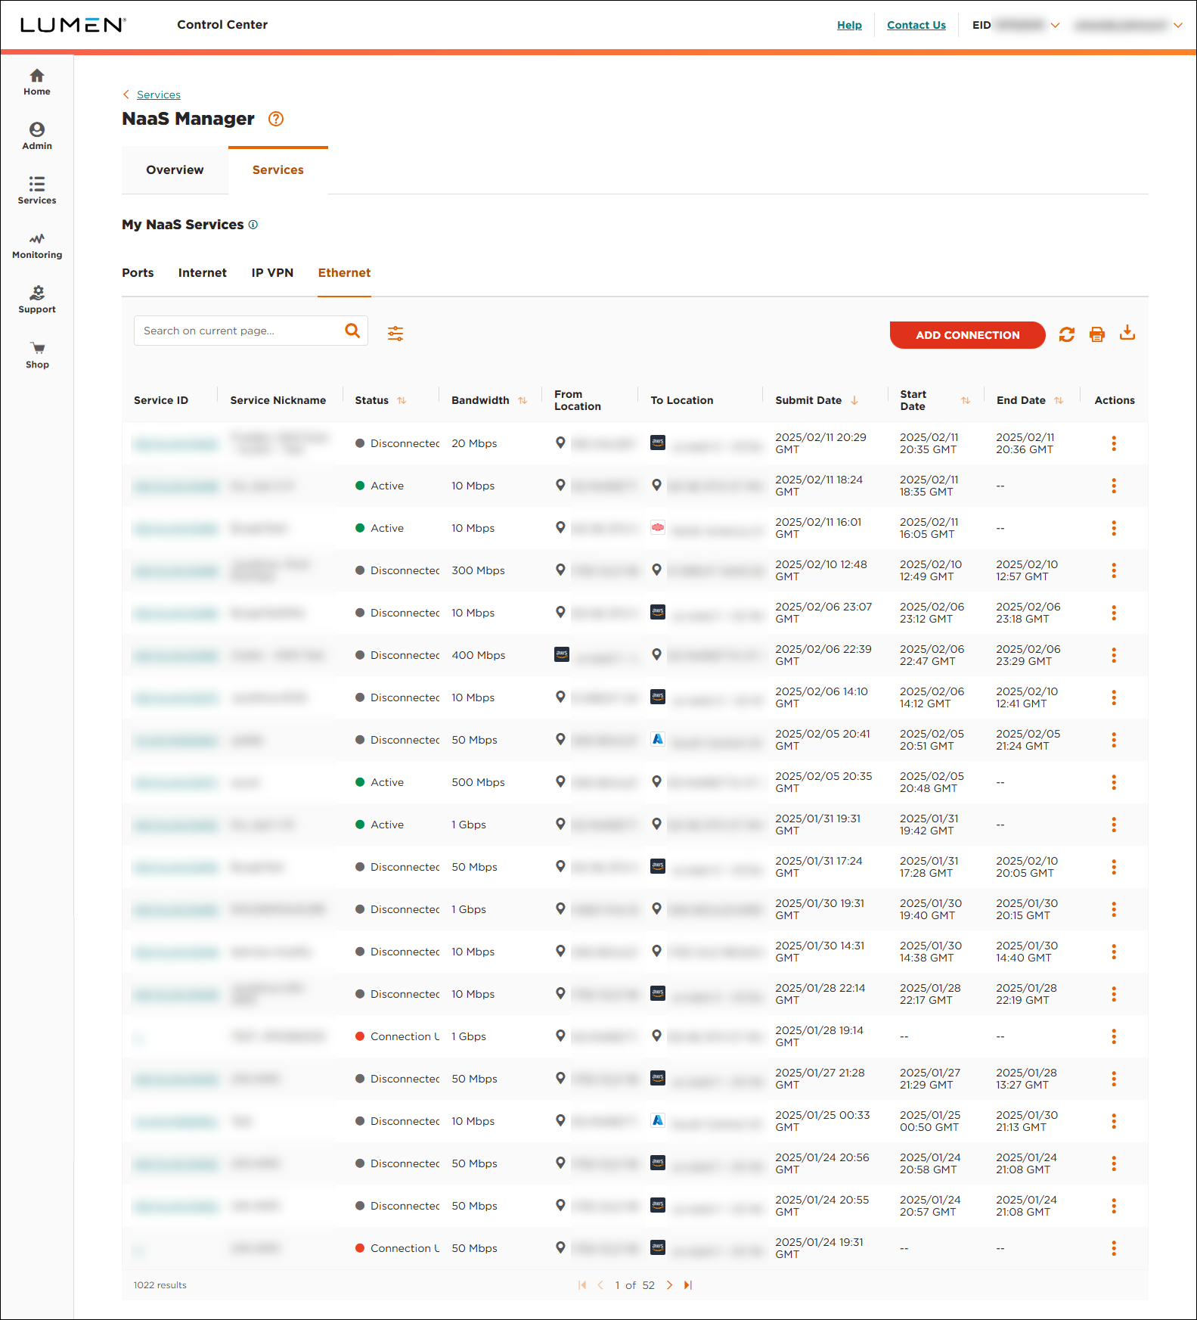Click the Lumen logo

tap(73, 25)
